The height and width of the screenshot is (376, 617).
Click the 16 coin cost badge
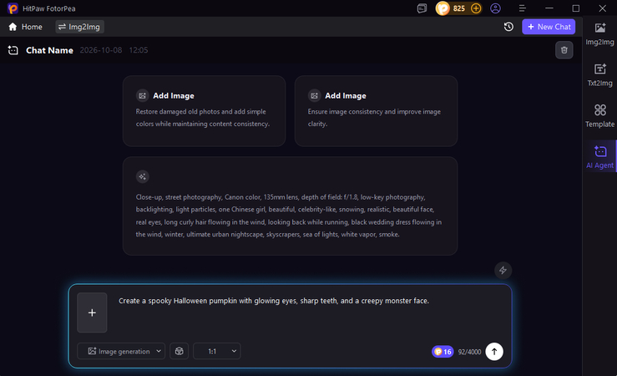[443, 352]
